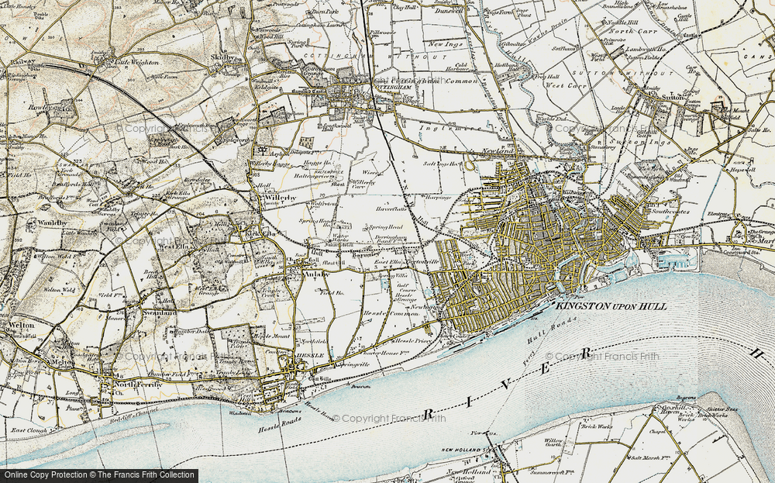Select the Hull Roads river label
Screen dimensions: 775x483
[x=552, y=330]
